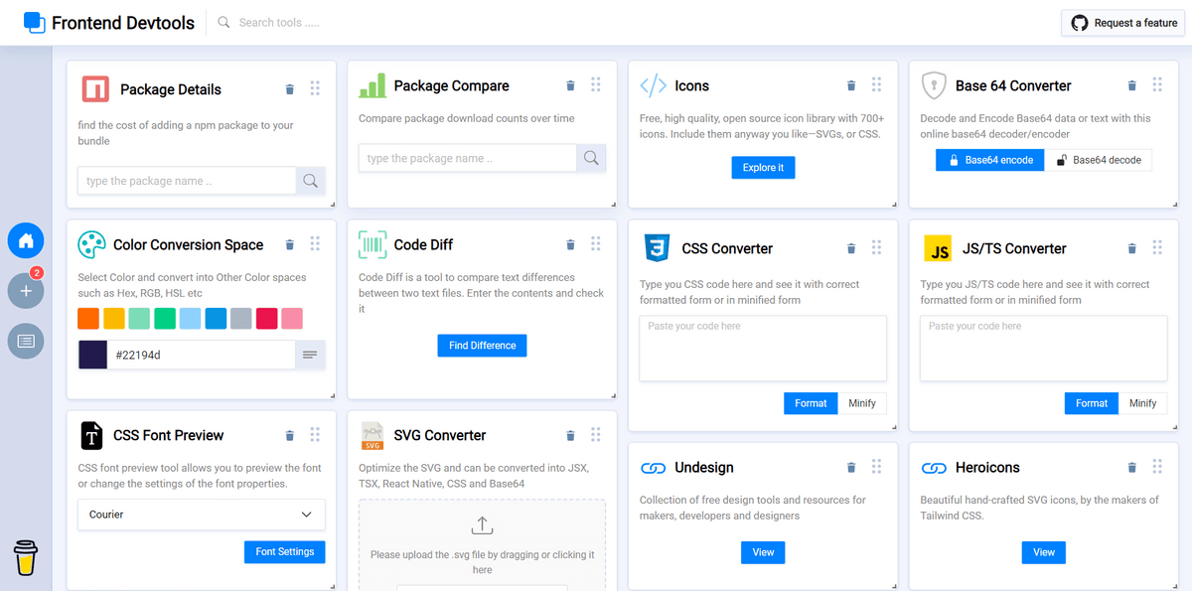The image size is (1192, 591).
Task: Expand the Courier font dropdown
Action: [x=202, y=515]
